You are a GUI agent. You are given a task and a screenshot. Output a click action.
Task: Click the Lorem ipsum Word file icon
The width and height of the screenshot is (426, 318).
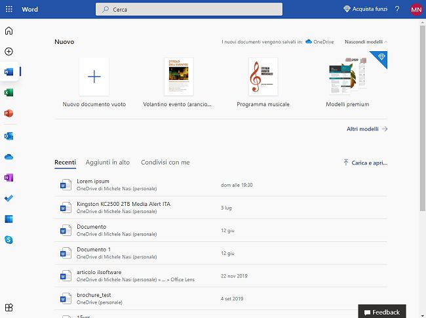(x=66, y=185)
